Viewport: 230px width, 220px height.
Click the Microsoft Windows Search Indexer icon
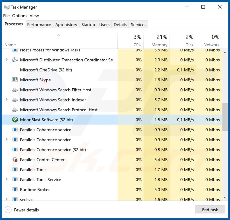pyautogui.click(x=15, y=100)
